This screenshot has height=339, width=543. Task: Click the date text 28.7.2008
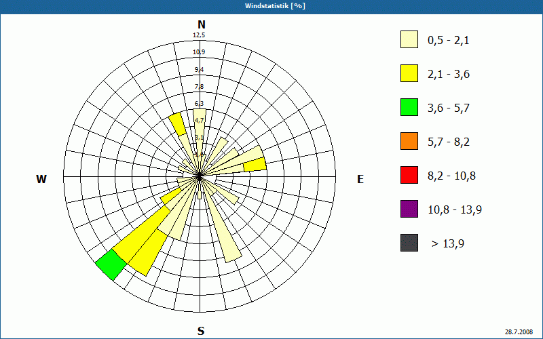(x=519, y=332)
